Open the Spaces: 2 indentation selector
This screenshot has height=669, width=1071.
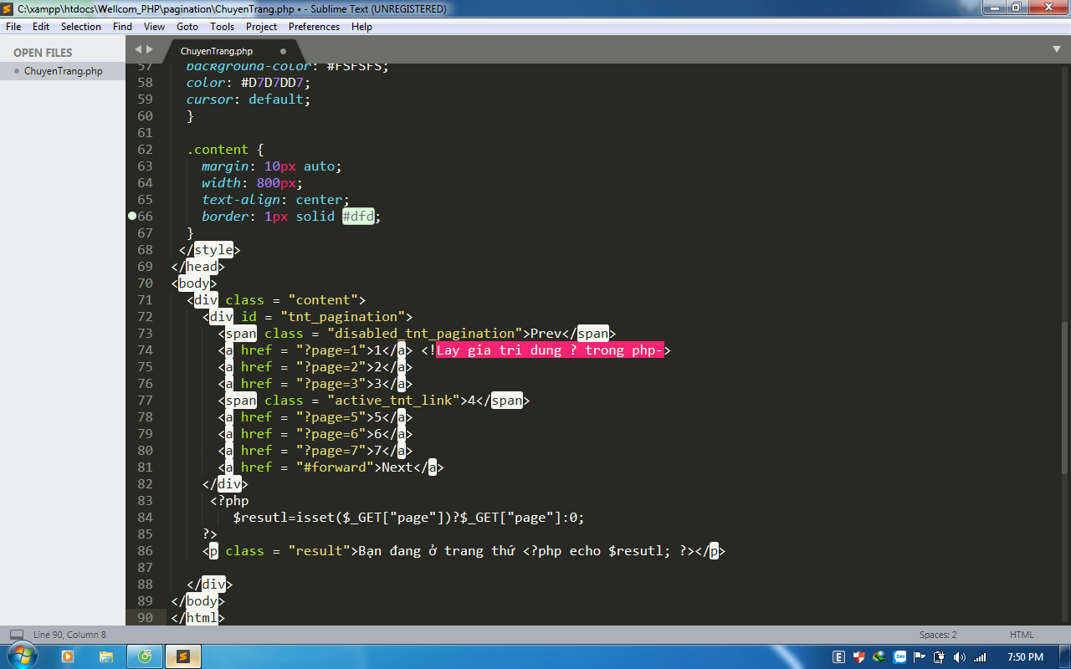tap(937, 635)
